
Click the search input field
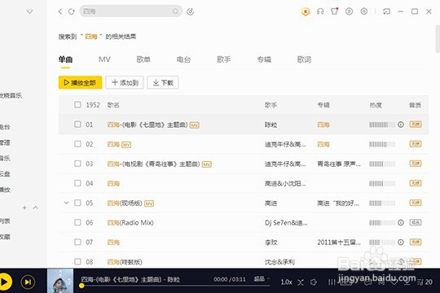coord(130,11)
